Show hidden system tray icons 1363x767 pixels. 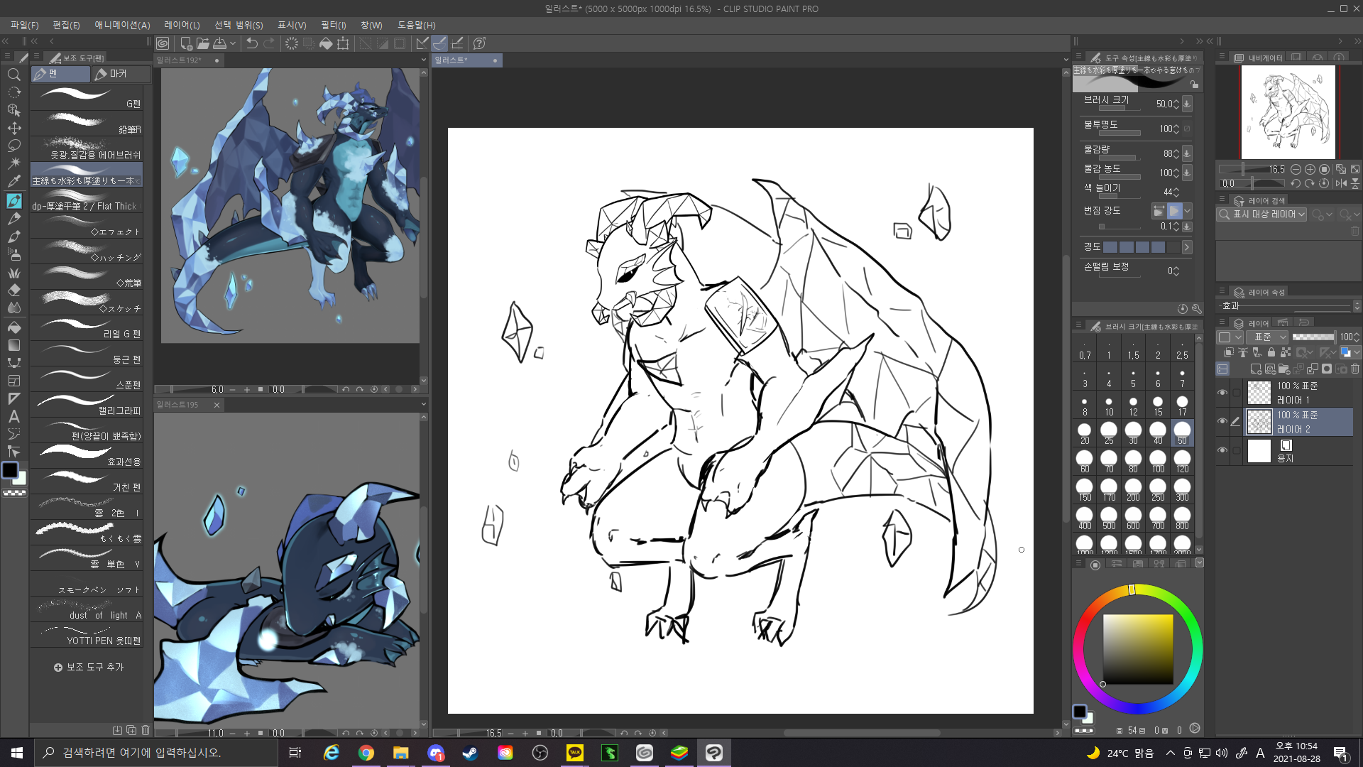(x=1170, y=753)
